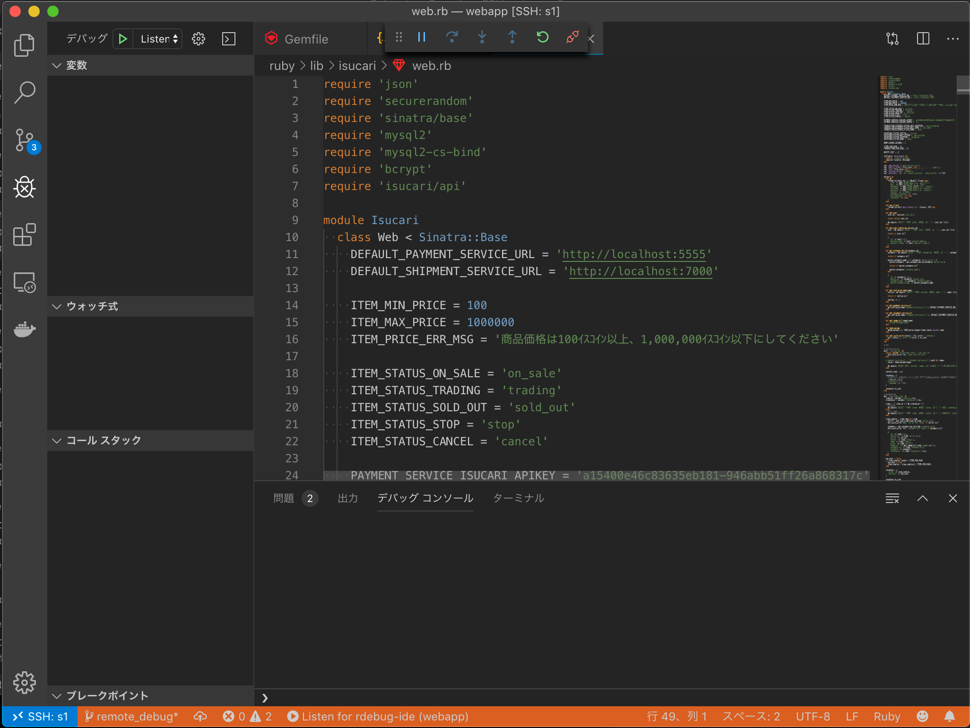
Task: Click the remote_debug* branch in status bar
Action: coord(131,717)
